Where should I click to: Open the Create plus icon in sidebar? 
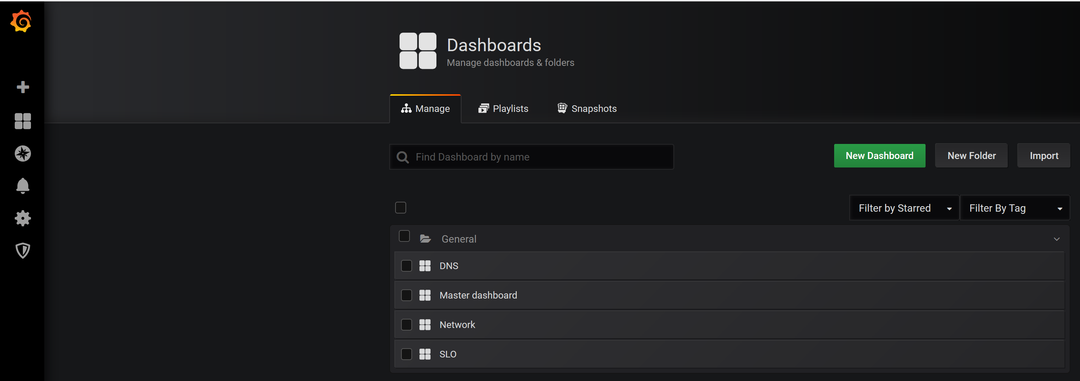22,87
